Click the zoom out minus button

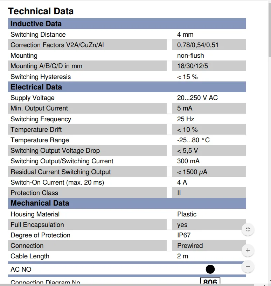coord(248,266)
